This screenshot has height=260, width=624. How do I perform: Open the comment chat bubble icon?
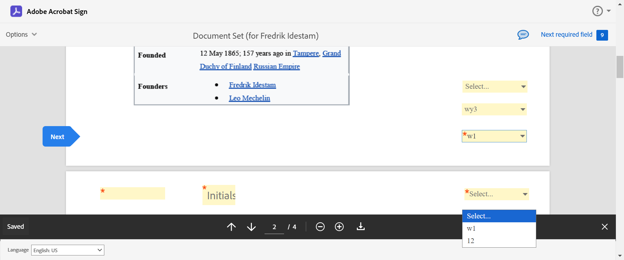tap(523, 34)
